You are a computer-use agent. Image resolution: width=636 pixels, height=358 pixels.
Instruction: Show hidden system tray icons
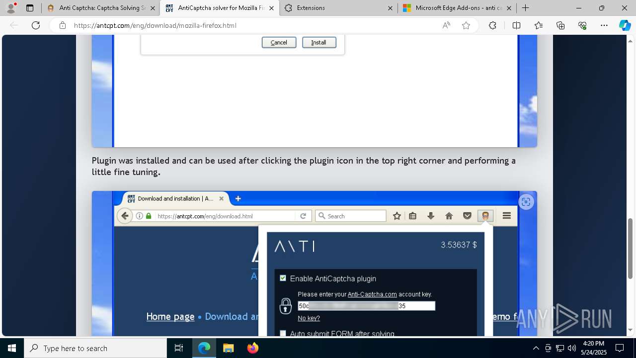(x=536, y=348)
